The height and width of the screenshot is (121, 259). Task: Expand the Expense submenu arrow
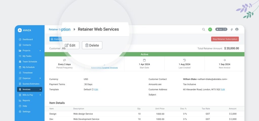coord(40,78)
